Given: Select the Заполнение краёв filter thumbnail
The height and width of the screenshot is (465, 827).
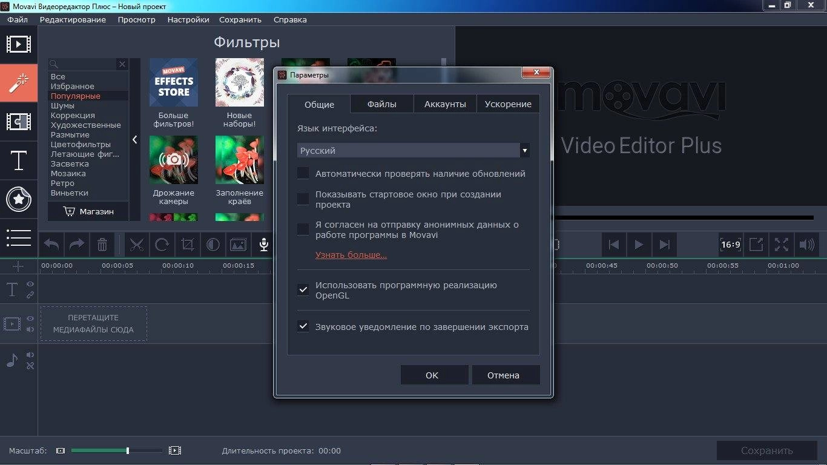Looking at the screenshot, I should pyautogui.click(x=240, y=160).
